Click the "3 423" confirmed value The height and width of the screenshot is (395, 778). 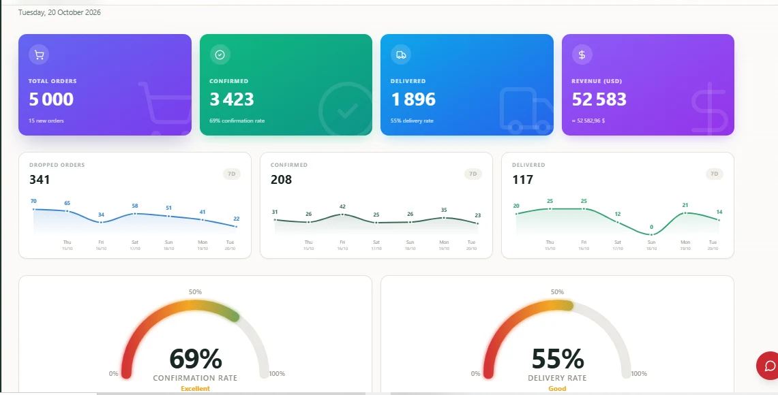click(232, 99)
